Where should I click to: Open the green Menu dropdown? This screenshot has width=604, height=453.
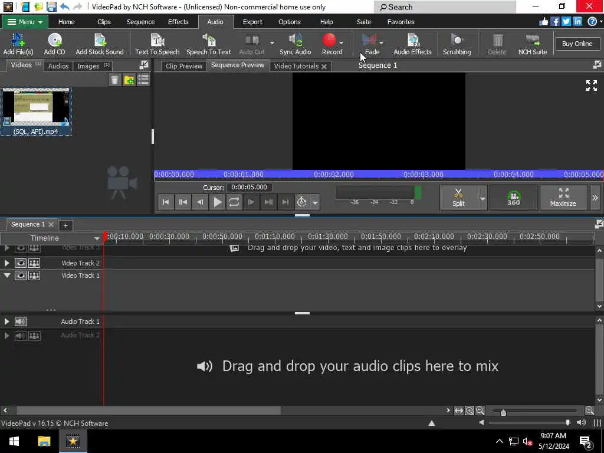click(x=25, y=22)
